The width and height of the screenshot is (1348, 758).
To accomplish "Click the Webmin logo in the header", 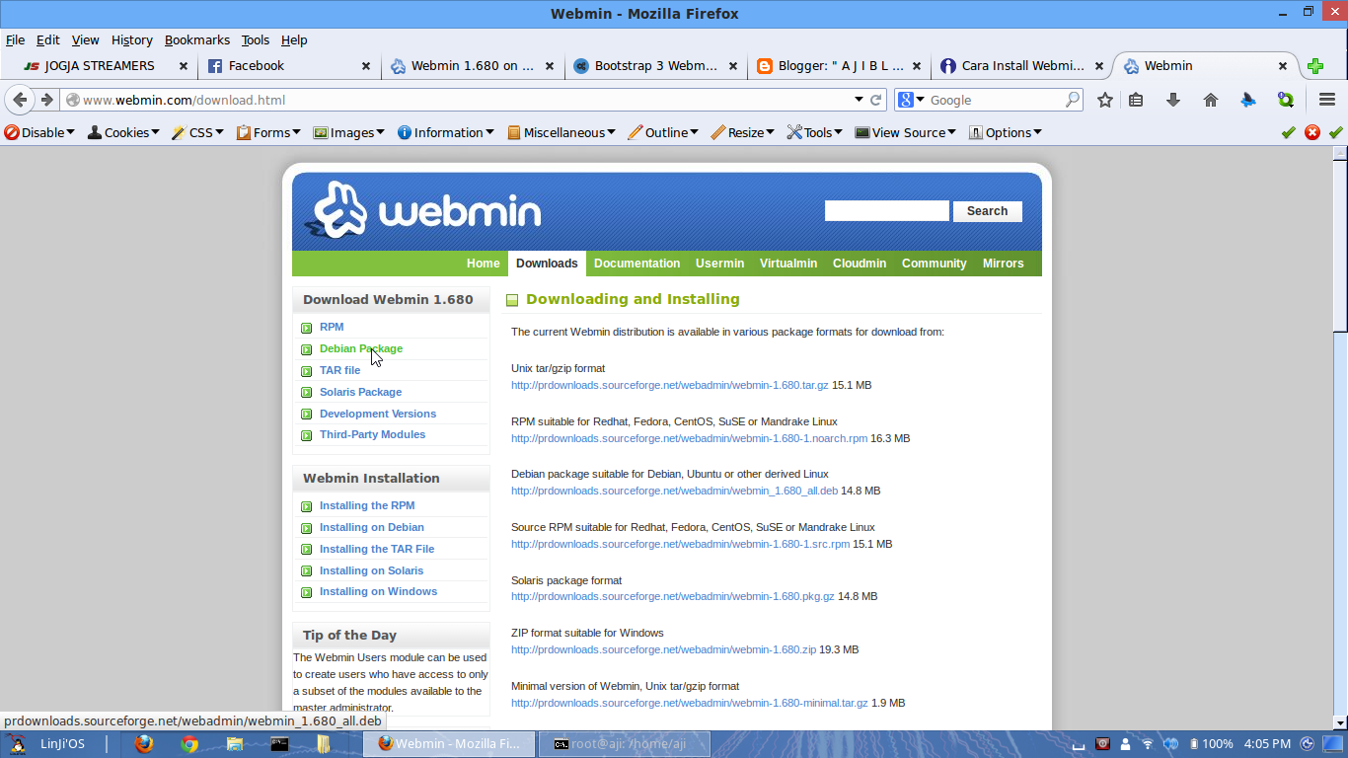I will pos(426,208).
